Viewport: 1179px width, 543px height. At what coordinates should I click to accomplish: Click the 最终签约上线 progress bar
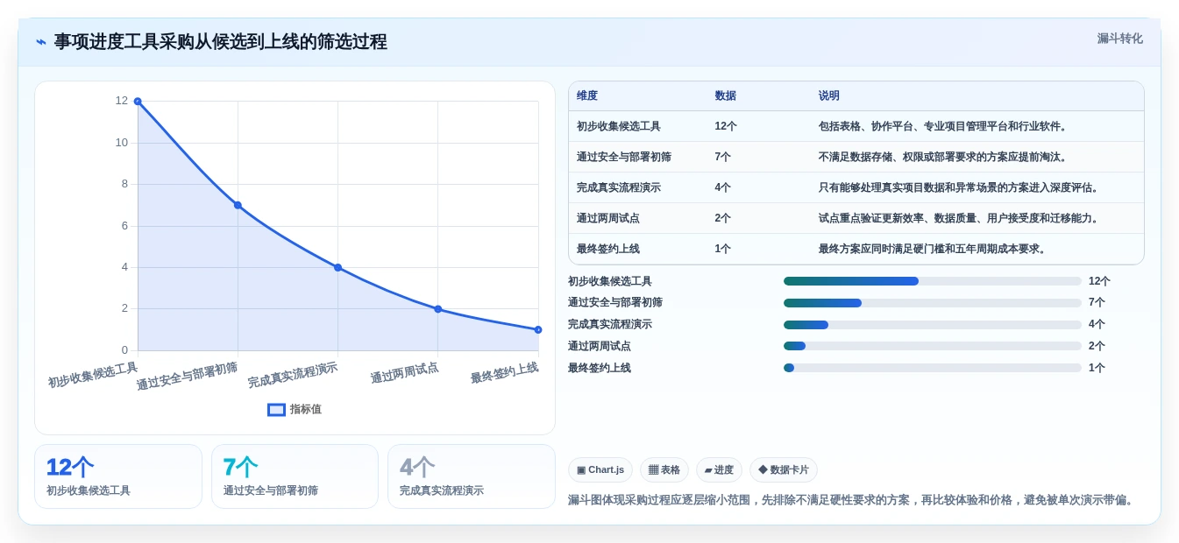click(933, 368)
